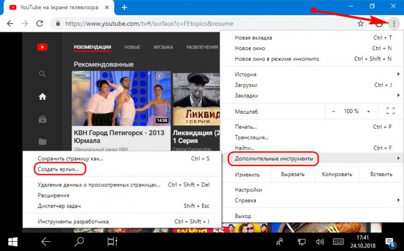The height and width of the screenshot is (251, 404).
Task: Expand Дополнительные инструменты submenu
Action: (x=313, y=159)
